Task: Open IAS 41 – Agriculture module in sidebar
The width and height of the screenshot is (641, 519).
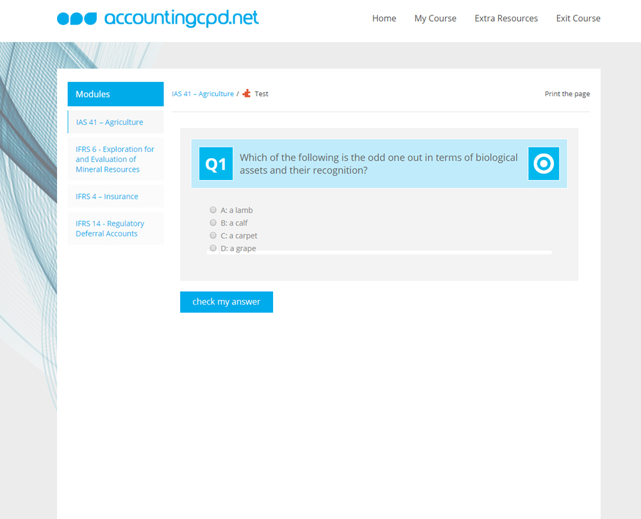Action: coord(110,122)
